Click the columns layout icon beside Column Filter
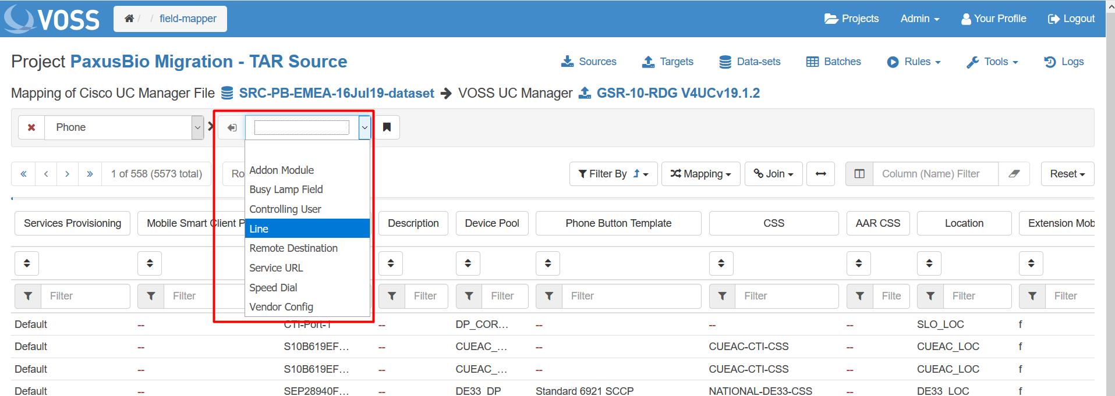Viewport: 1115px width, 396px height. 859,174
